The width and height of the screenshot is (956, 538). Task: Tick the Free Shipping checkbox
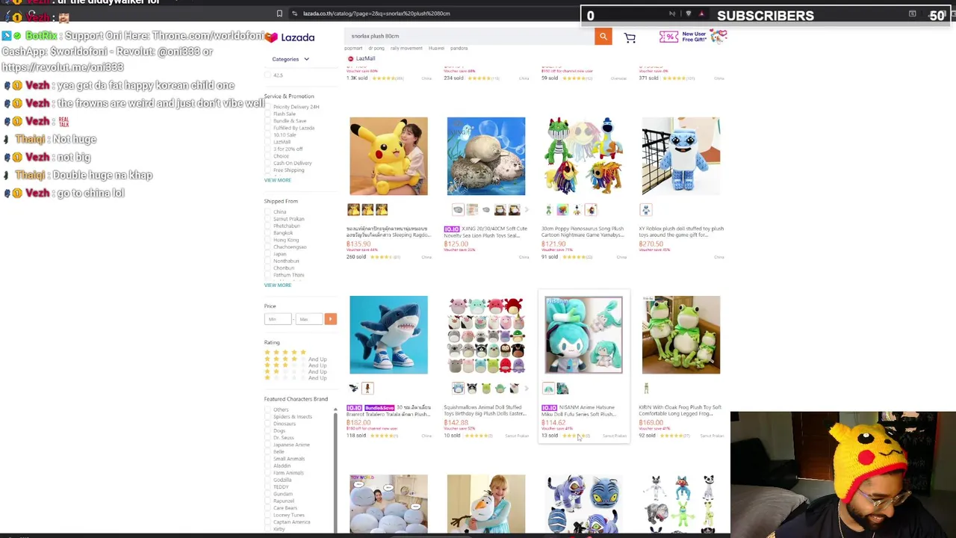(x=267, y=170)
